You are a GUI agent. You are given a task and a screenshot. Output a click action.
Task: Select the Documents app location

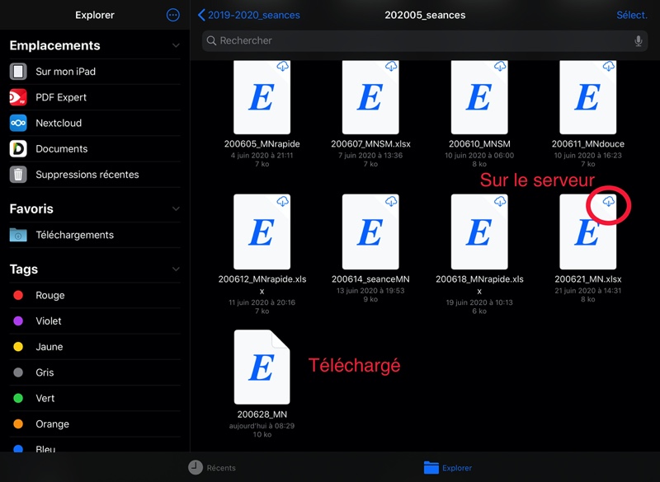point(61,149)
